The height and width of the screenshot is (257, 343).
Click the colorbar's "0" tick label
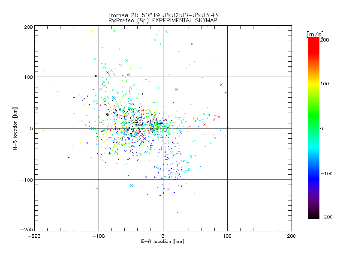[322, 128]
